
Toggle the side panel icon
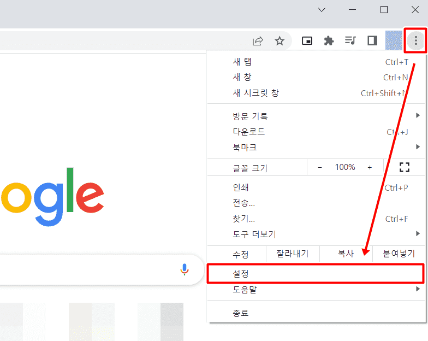tap(372, 40)
